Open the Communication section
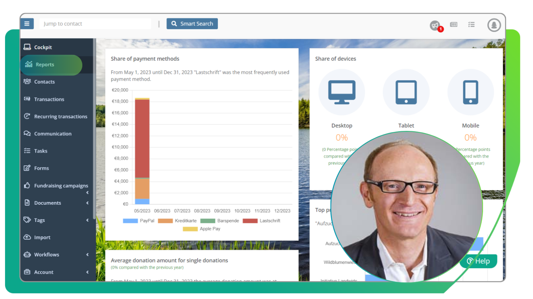This screenshot has height=299, width=533. click(x=53, y=134)
